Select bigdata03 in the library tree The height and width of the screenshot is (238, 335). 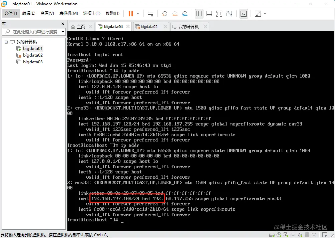[33, 62]
